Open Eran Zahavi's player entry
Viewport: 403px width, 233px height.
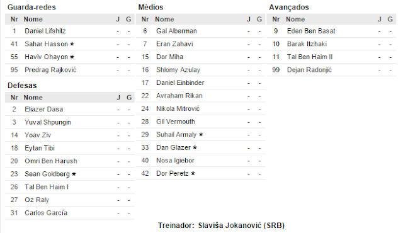(174, 44)
